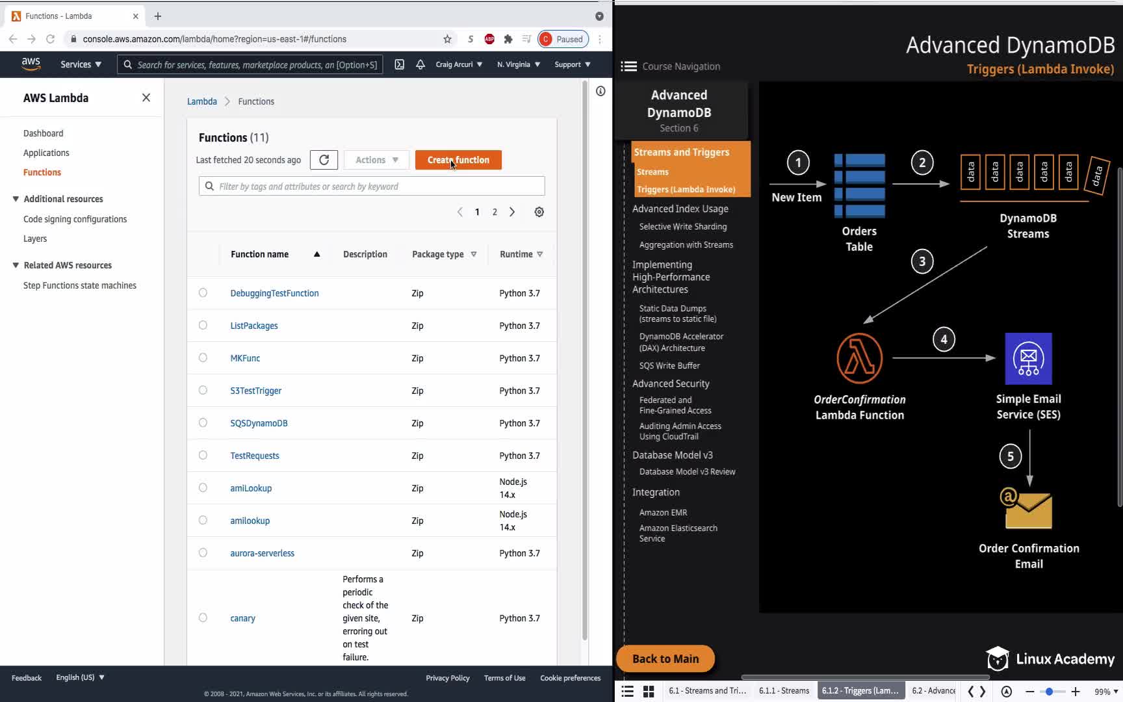Open the zoom percentage dropdown
The image size is (1123, 702).
pos(1106,692)
